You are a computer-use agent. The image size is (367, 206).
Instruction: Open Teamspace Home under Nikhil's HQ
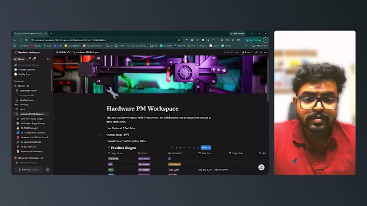(26, 91)
